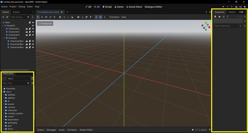The width and height of the screenshot is (248, 133).
Task: Load an existing resource in Inspector
Action: pyautogui.click(x=219, y=17)
